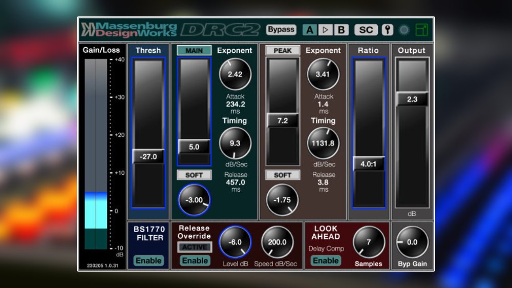Click the version text 230205 1.0.31
512x288 pixels.
click(102, 265)
